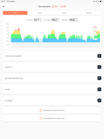The width and height of the screenshot is (104, 139).
Task: Tap the plus circle icon
Action: pos(41,110)
